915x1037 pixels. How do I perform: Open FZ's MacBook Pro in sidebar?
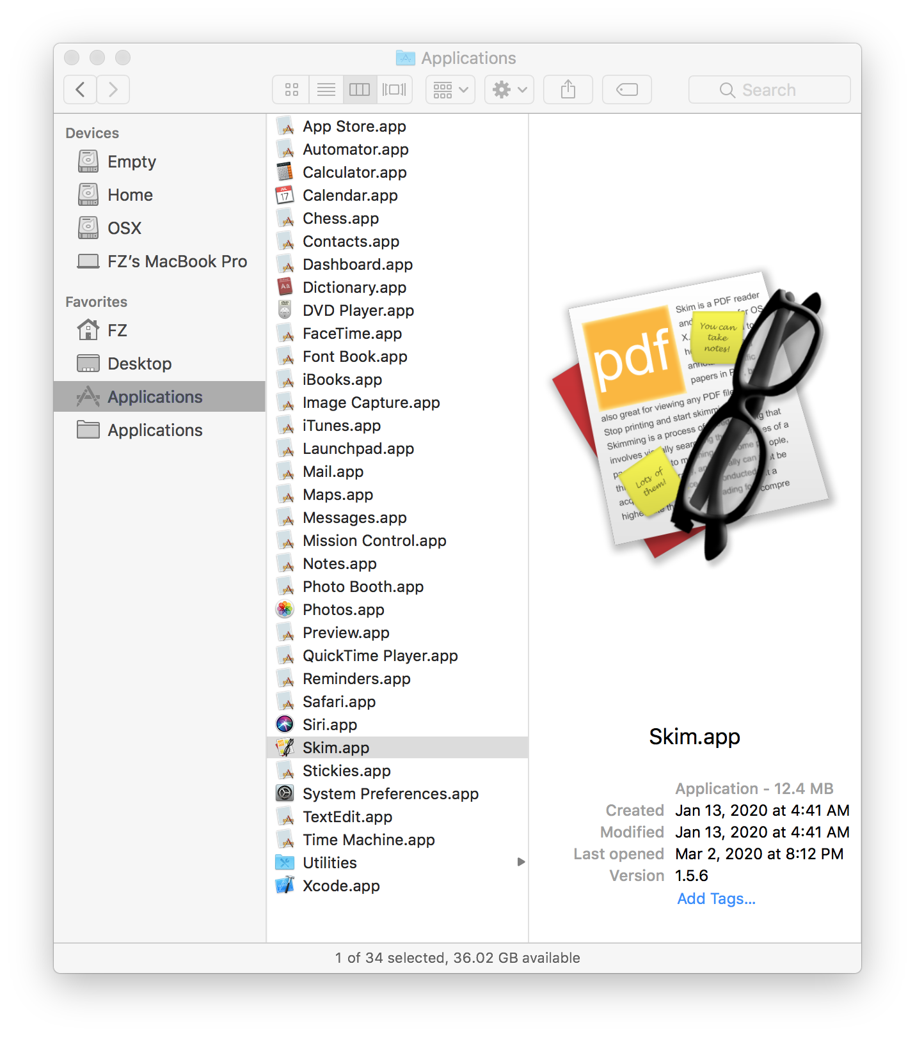159,261
